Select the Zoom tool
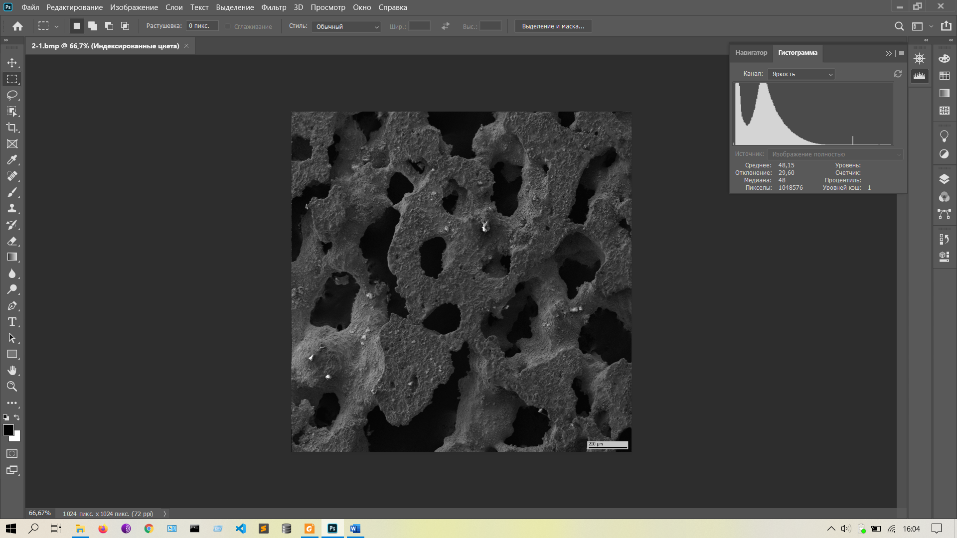The width and height of the screenshot is (957, 538). click(12, 387)
